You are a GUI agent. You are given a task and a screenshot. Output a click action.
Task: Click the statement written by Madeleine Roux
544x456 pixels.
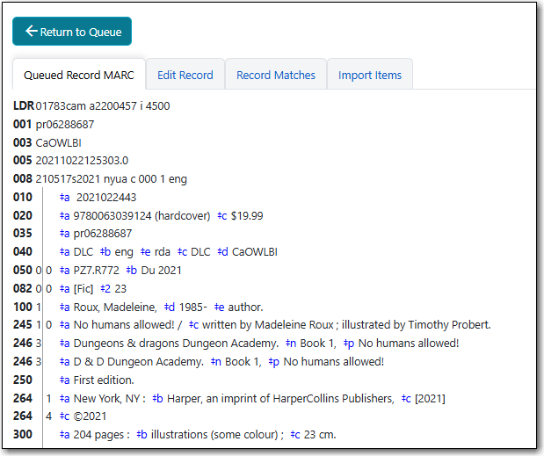click(x=268, y=324)
